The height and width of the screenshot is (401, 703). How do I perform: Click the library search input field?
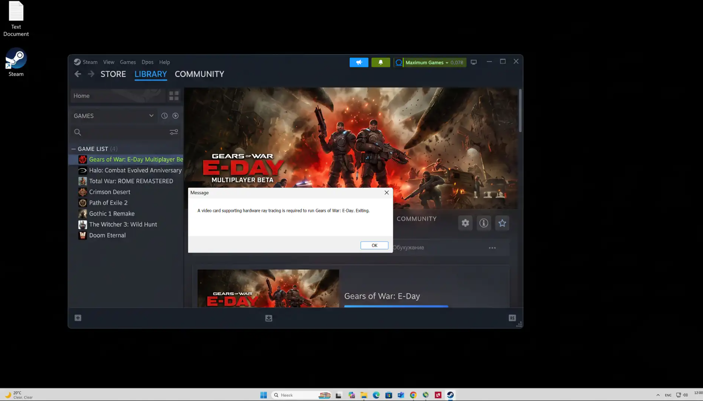[124, 132]
